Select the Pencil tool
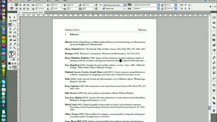The height and width of the screenshot is (122, 217). [x=14, y=28]
